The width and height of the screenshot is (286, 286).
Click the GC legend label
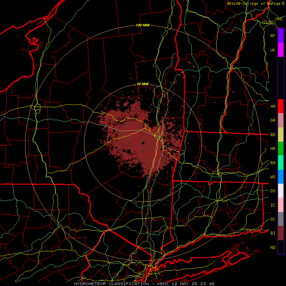(x=273, y=219)
